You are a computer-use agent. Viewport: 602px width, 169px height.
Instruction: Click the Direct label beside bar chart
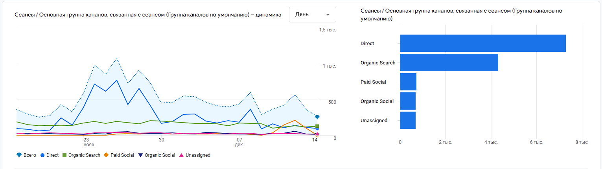(367, 44)
